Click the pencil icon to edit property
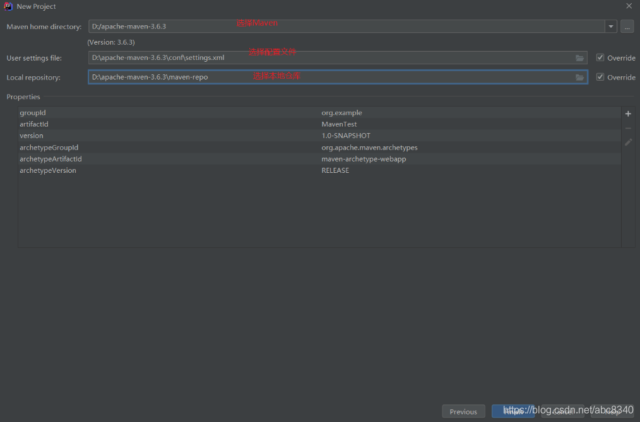Screen dimensions: 640x422 [628, 142]
